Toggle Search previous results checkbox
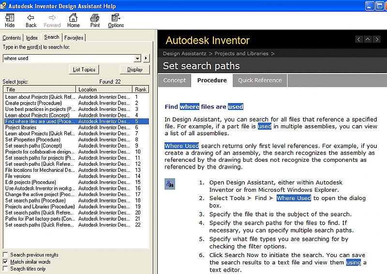 pos(5,255)
